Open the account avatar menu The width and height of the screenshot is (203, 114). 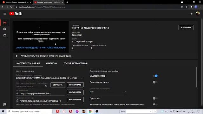coord(198,13)
